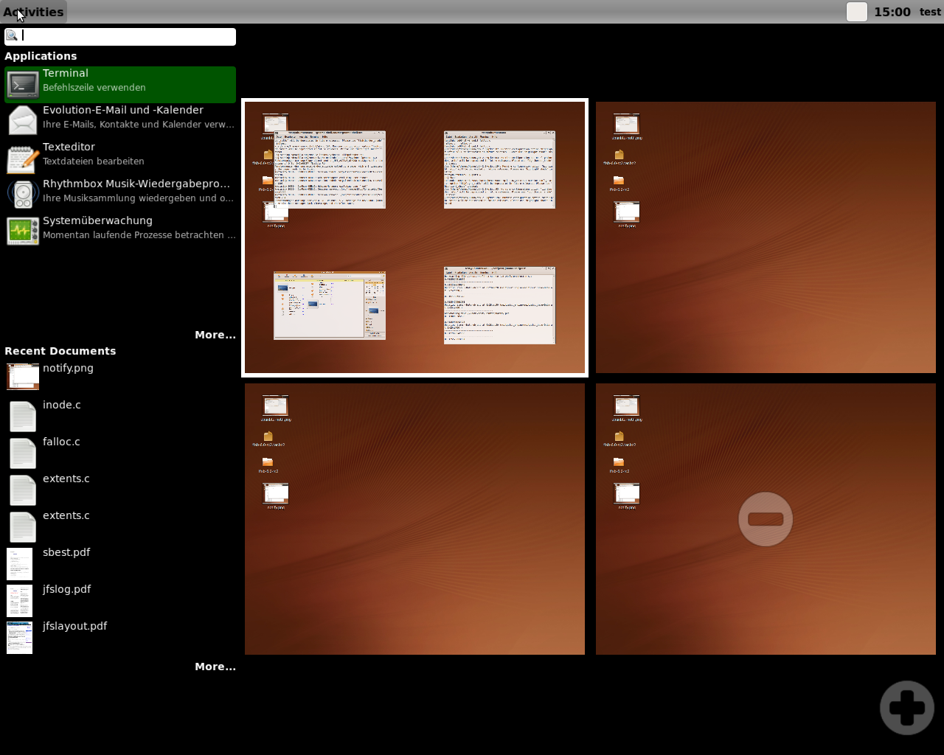Open recent document jfslayout.pdf
The width and height of the screenshot is (944, 755).
[120, 638]
